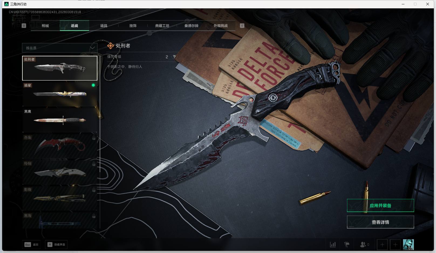This screenshot has height=253, width=436.
Task: Click the lock icon on 赤枭
Action: (x=94, y=138)
